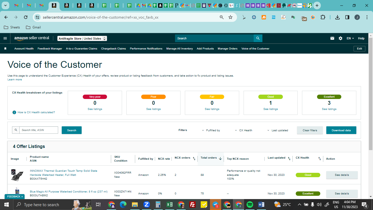The width and height of the screenshot is (373, 210).
Task: See listings under Excellent
Action: tap(329, 109)
